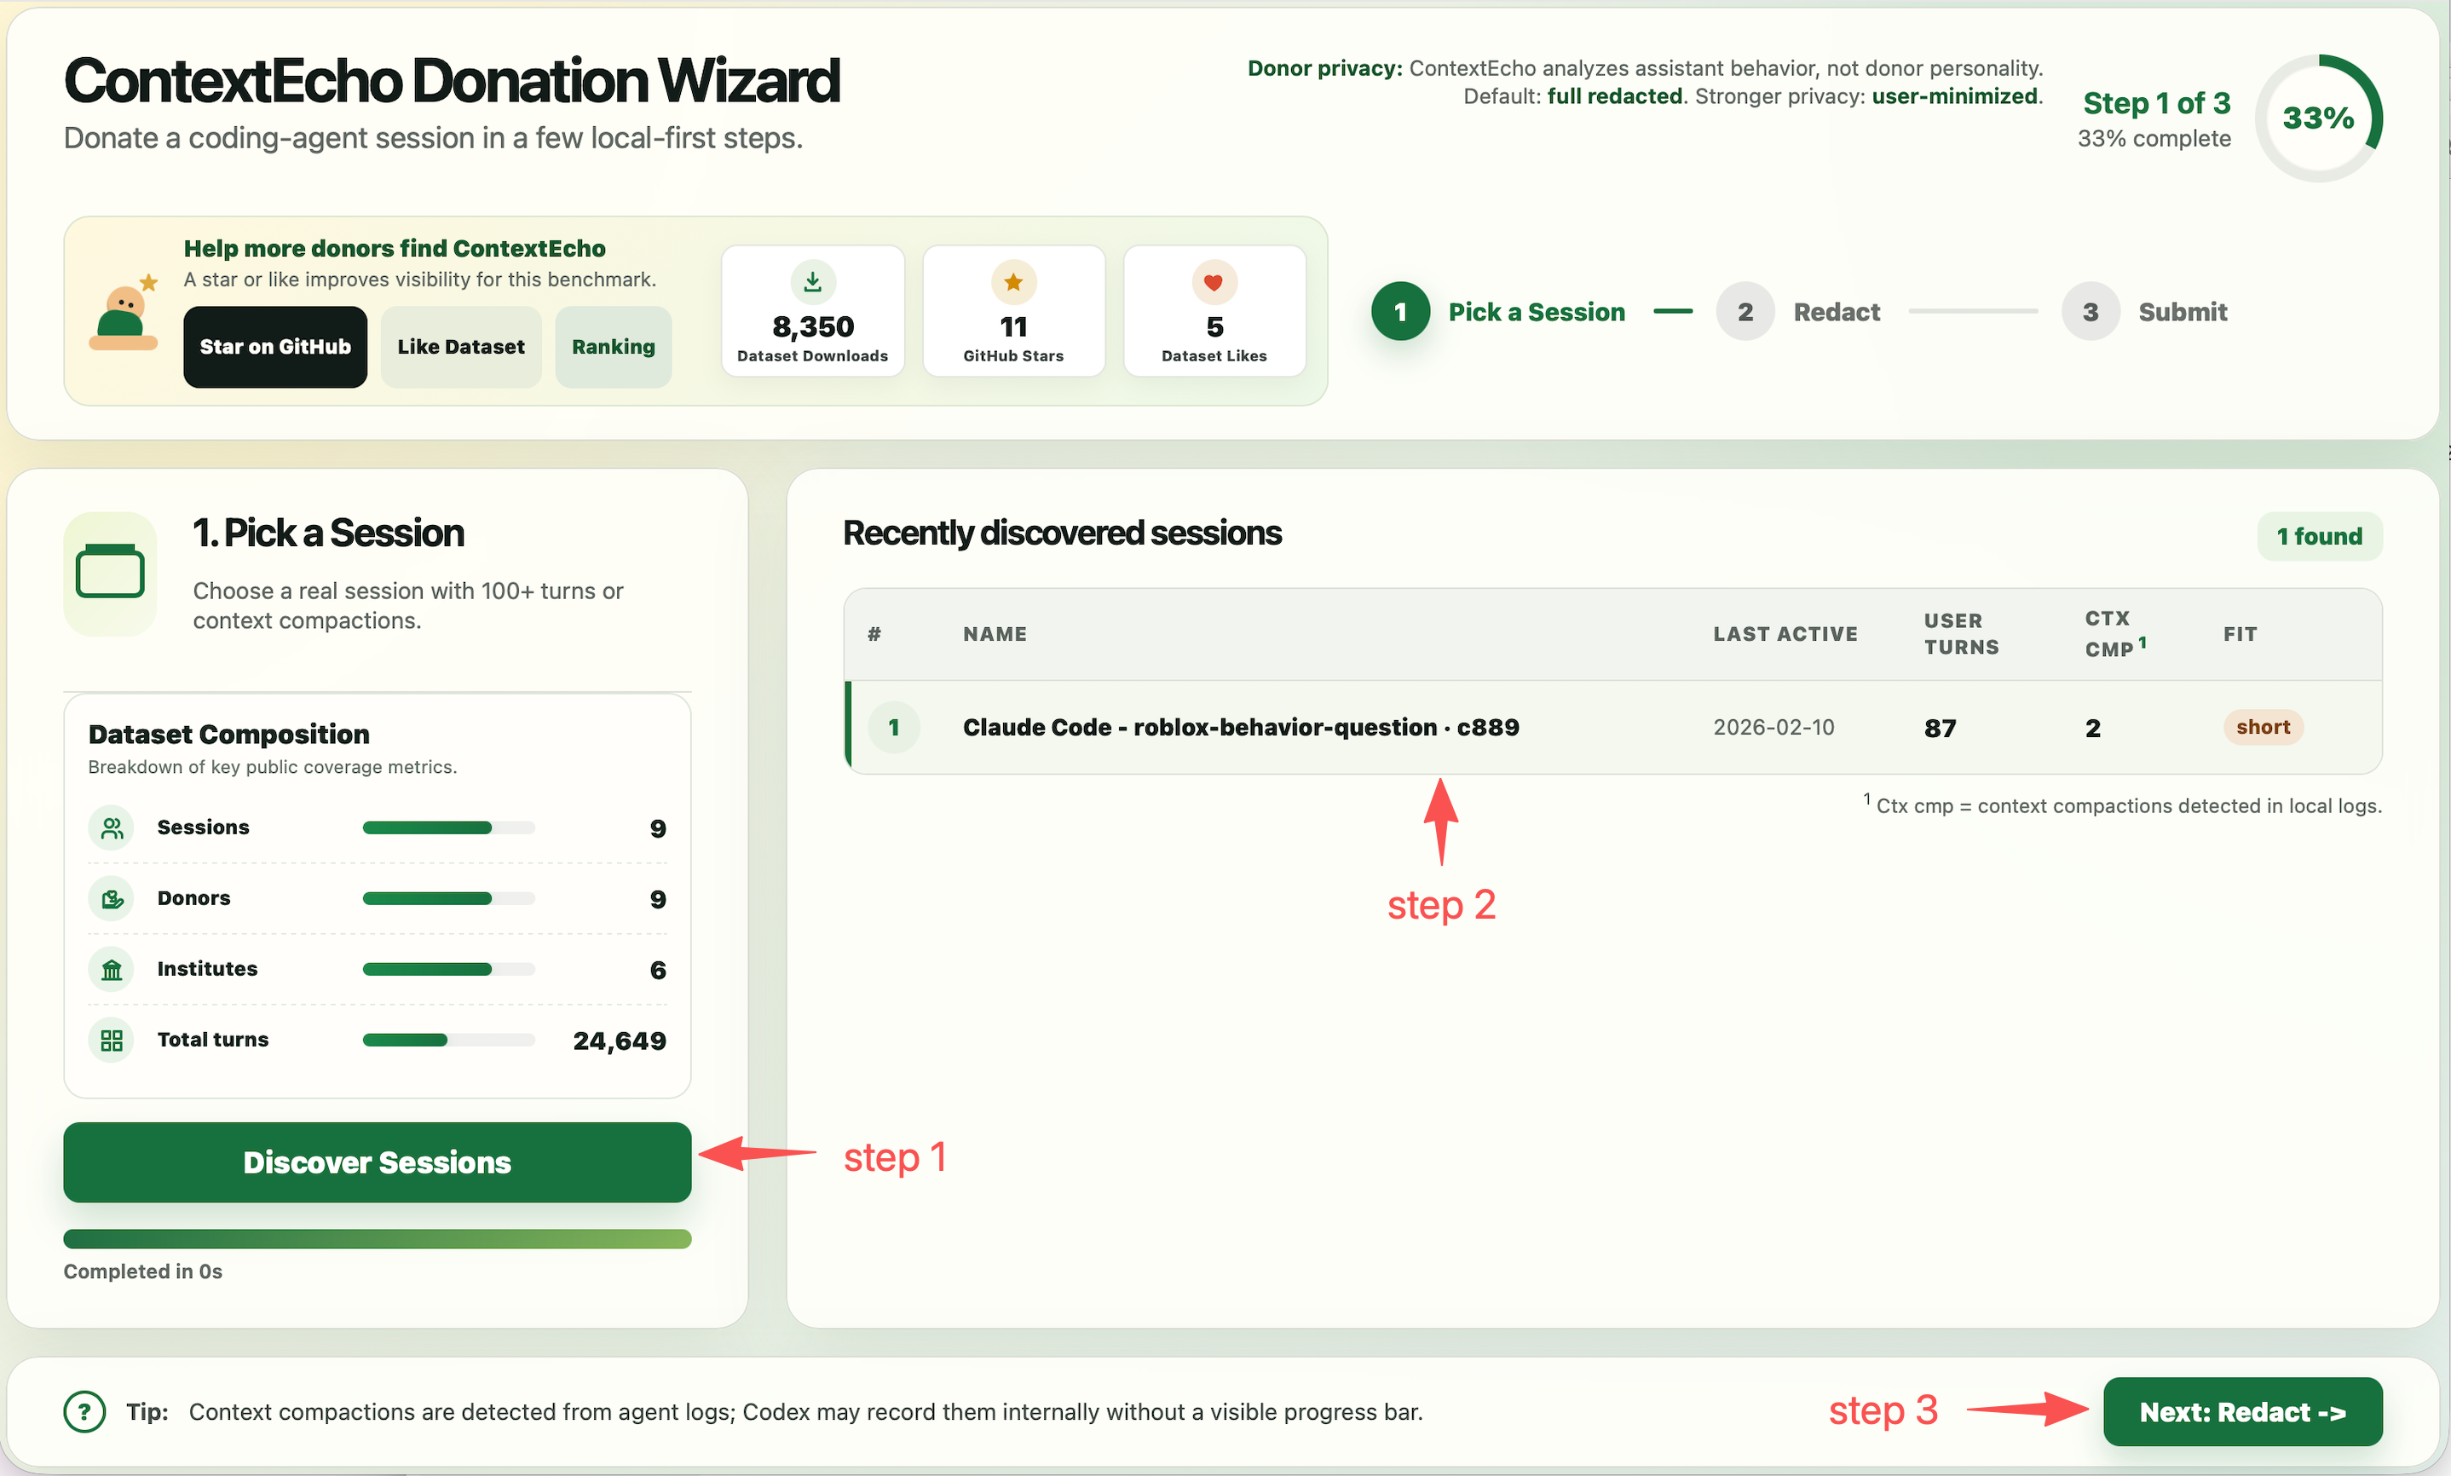Click the step 2 number circle

[1745, 311]
